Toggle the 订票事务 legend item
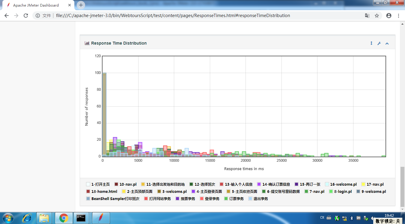The height and width of the screenshot is (224, 405). (234, 199)
